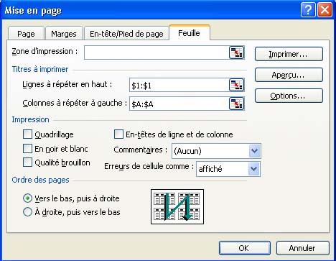Open the En-tête/Pied de page tab
The width and height of the screenshot is (336, 261).
tap(126, 34)
